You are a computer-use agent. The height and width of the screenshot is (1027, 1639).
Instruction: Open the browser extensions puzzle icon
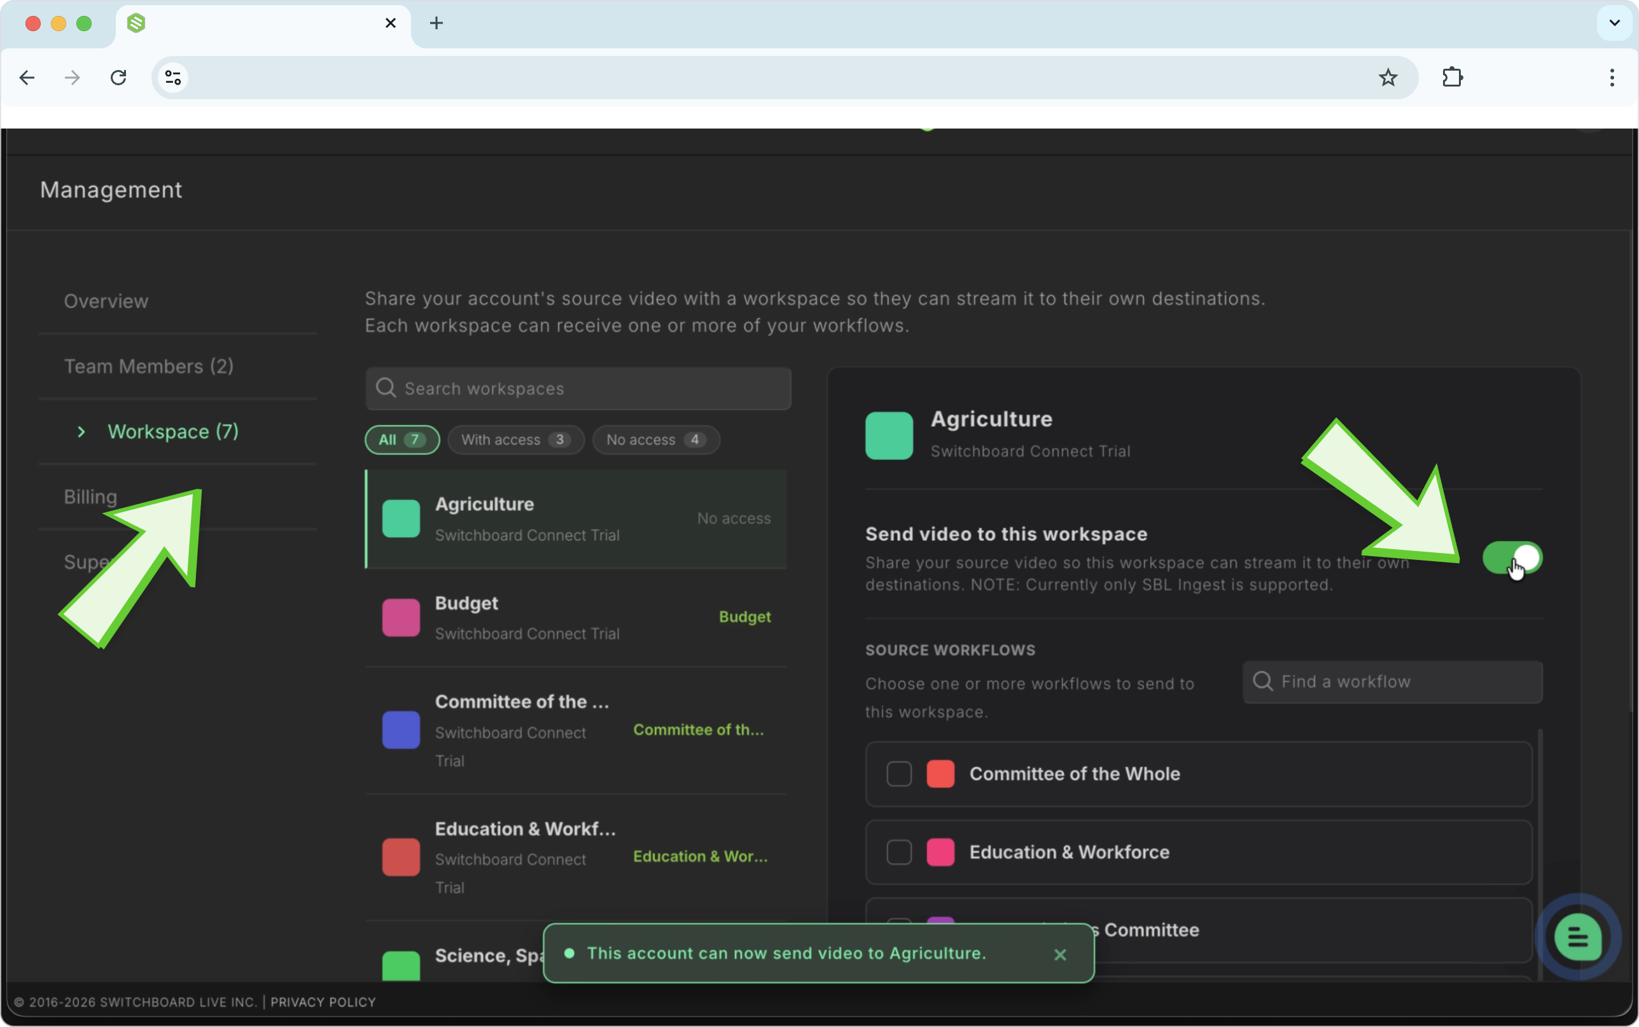point(1453,78)
